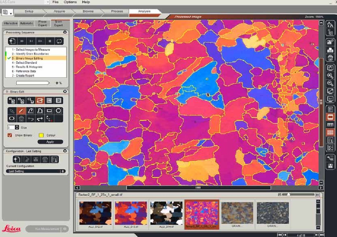
Task: Open the Options menu
Action: click(x=70, y=2)
